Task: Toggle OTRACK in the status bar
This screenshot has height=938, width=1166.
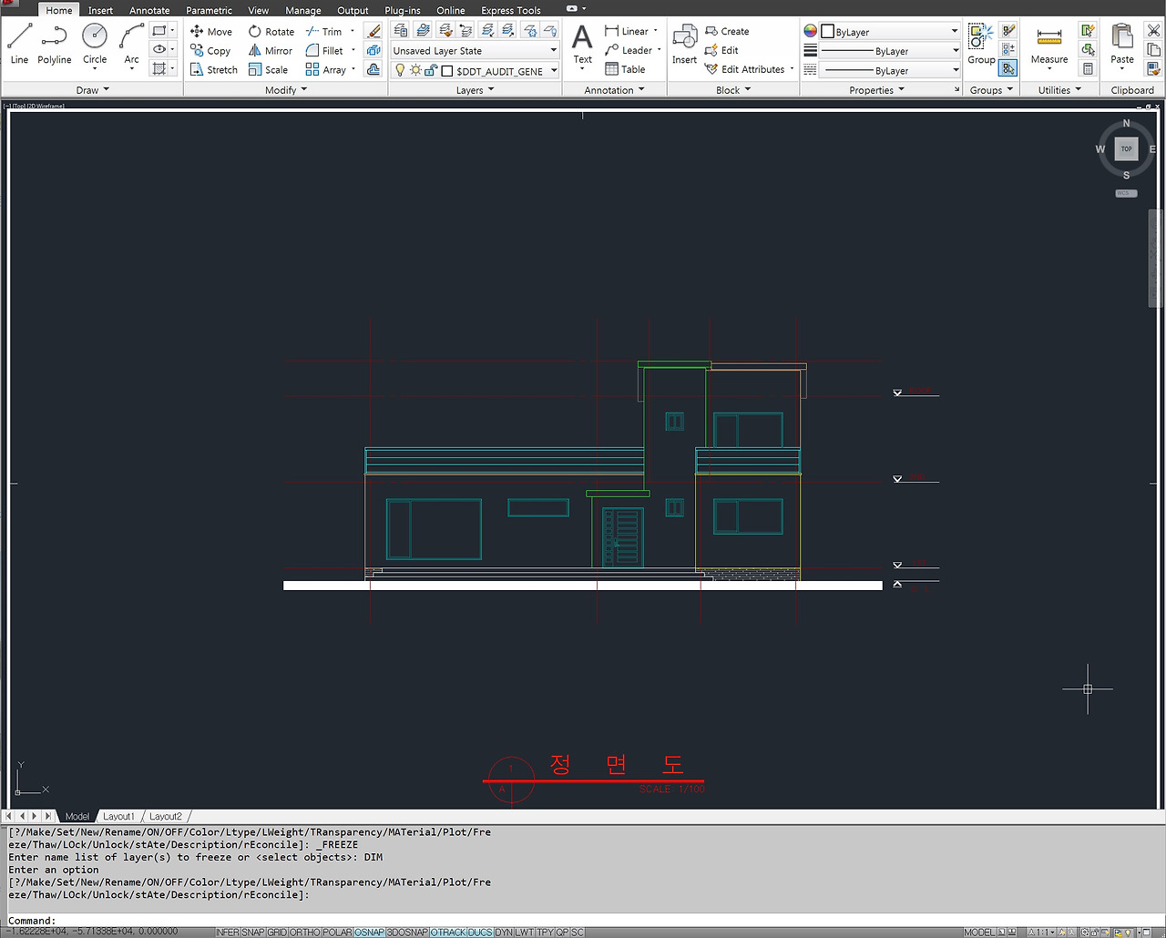Action: pos(448,933)
